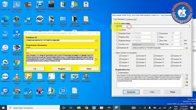The height and width of the screenshot is (110, 196).
Task: Copy Hardware ID icon in yellow registration window
Action: (x=96, y=40)
